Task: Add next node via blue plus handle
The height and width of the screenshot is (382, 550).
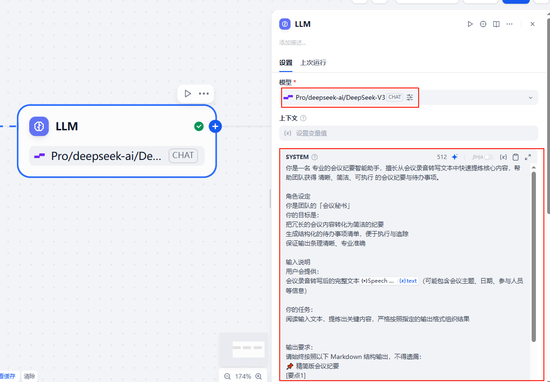Action: [215, 126]
